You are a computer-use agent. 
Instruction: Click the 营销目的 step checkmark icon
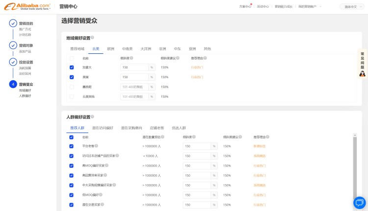click(13, 23)
